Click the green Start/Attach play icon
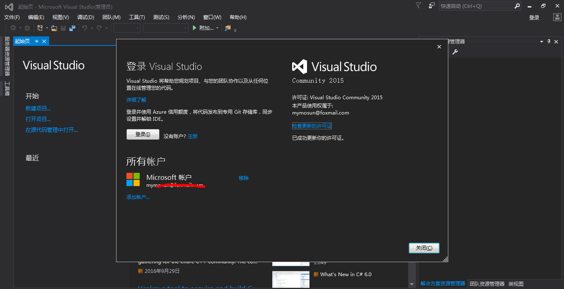 point(195,28)
